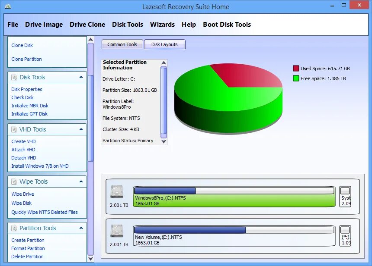Click the green Free Space legend swatch
Image resolution: width=372 pixels, height=266 pixels.
296,78
